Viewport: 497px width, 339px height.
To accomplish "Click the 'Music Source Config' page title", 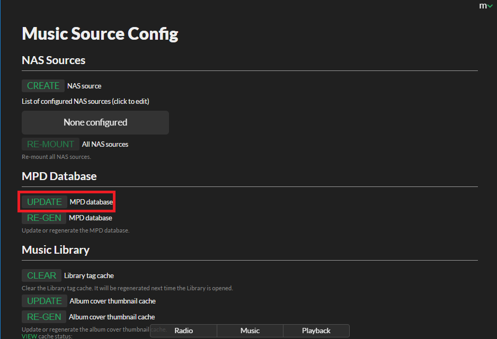I will point(100,34).
